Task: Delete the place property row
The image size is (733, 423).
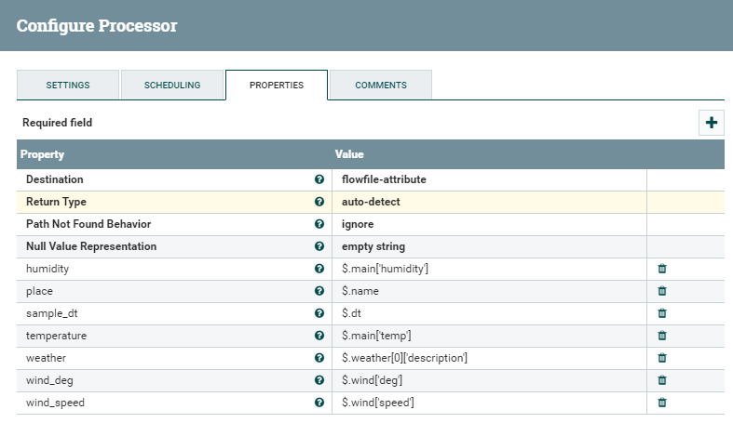Action: [662, 291]
